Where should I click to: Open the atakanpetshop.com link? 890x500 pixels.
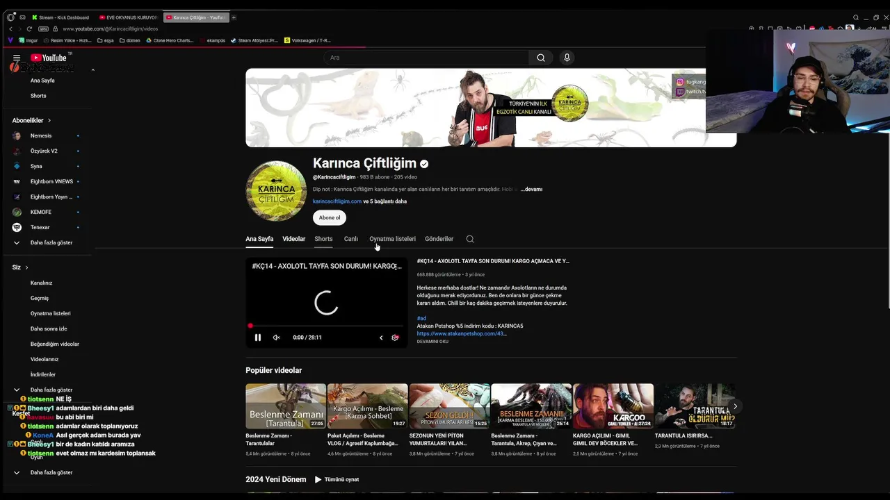pyautogui.click(x=462, y=333)
